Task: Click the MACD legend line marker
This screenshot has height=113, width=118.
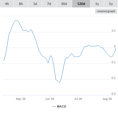Action: click(x=54, y=107)
